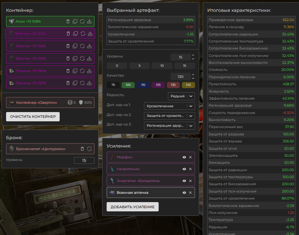Open the Доп. хар-ка 2 dropdown

click(169, 116)
